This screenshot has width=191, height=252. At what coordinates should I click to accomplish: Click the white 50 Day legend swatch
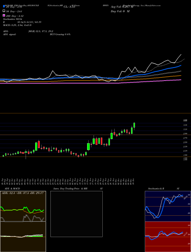(x=4, y=11)
